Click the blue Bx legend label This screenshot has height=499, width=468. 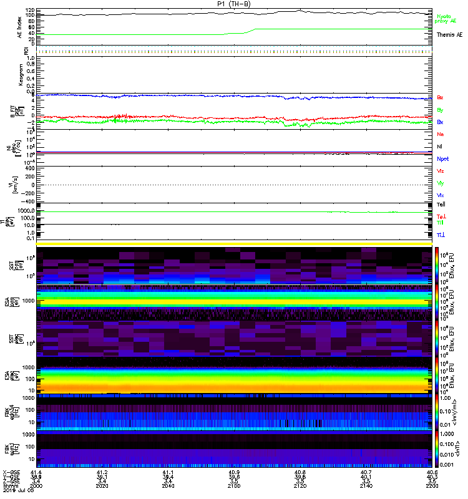pyautogui.click(x=440, y=122)
